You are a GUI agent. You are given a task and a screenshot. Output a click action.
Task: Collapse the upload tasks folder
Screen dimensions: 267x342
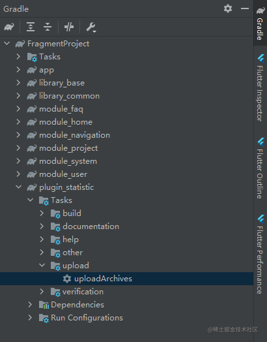click(x=42, y=265)
